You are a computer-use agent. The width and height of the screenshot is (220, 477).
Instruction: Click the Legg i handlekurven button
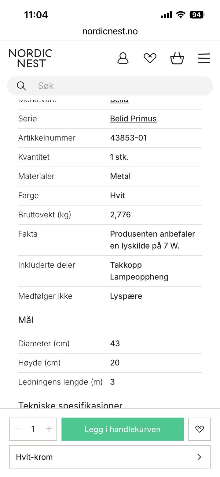pyautogui.click(x=123, y=429)
